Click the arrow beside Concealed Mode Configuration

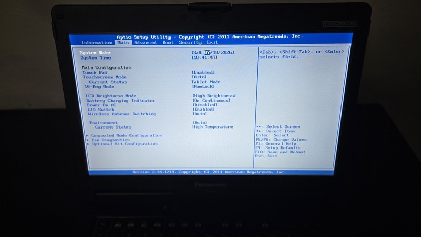pos(87,136)
